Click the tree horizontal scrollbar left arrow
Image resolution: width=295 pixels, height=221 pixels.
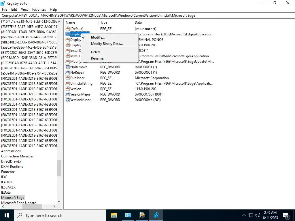[3, 207]
